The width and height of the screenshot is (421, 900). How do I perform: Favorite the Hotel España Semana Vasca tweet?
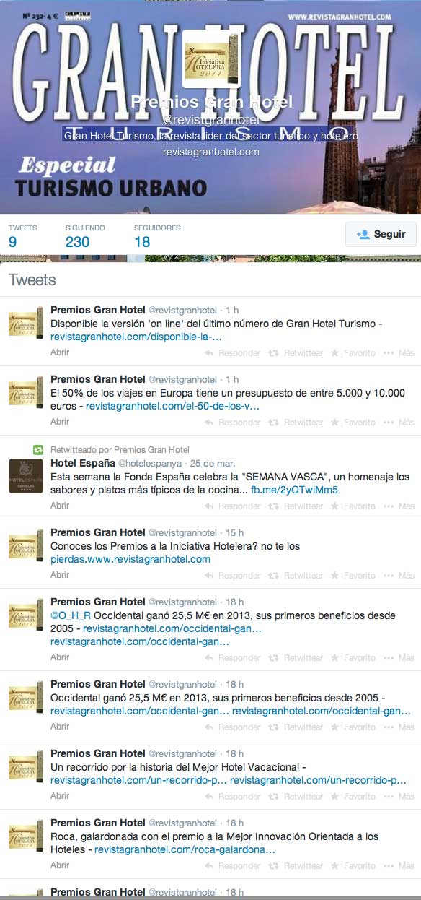pyautogui.click(x=353, y=506)
